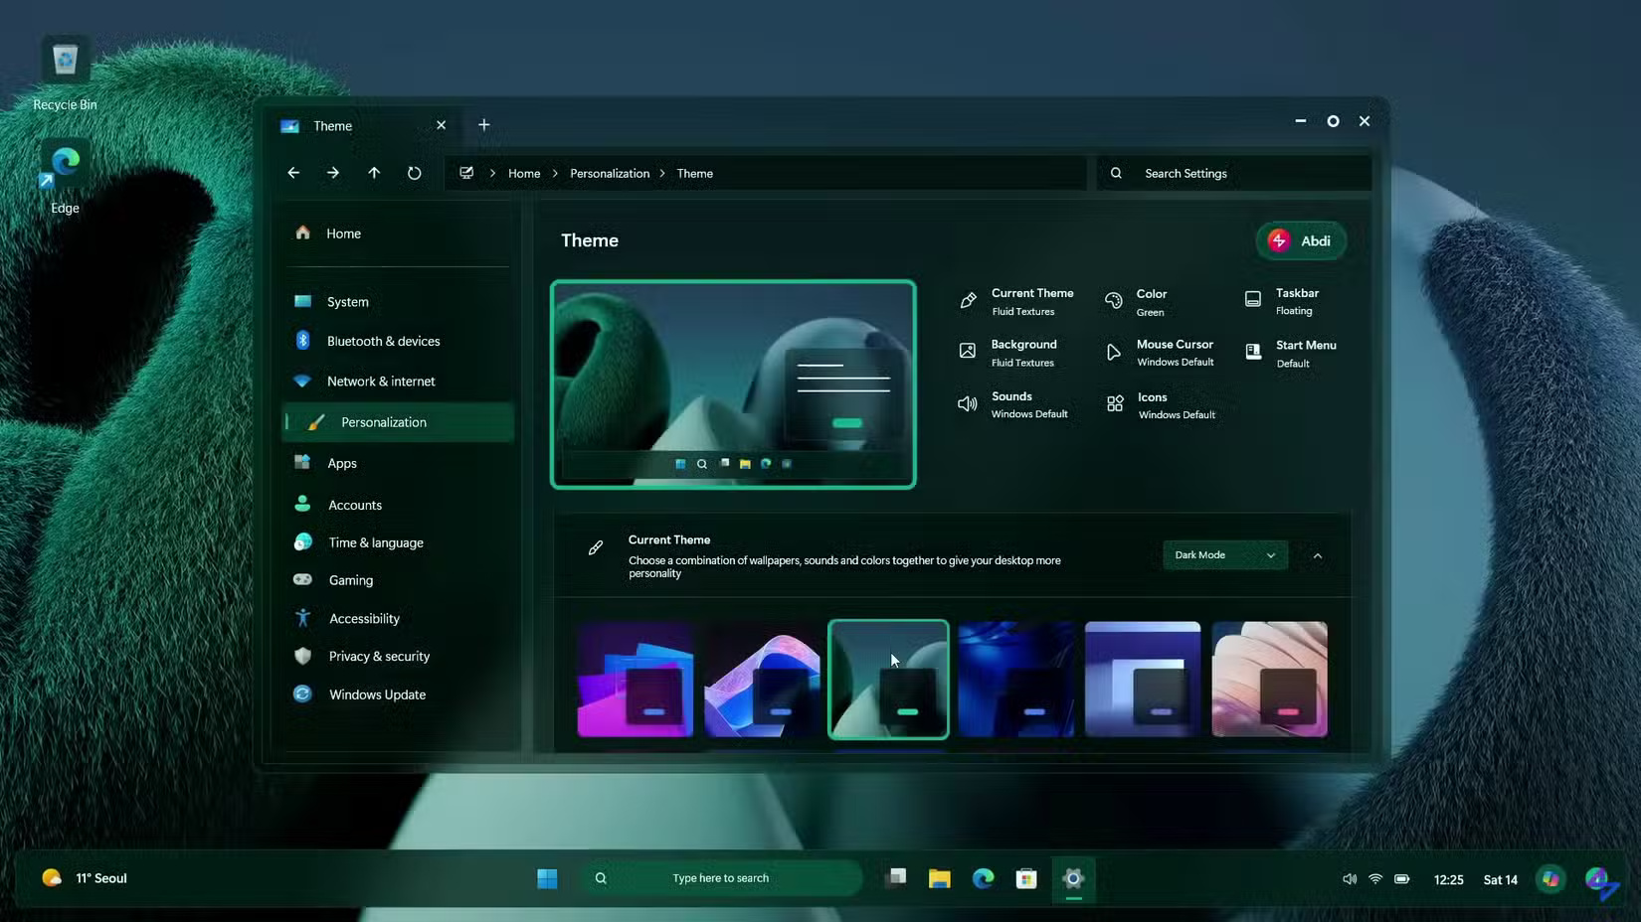Viewport: 1641px width, 922px height.
Task: Select the Background Fluid Textures icon
Action: (967, 352)
